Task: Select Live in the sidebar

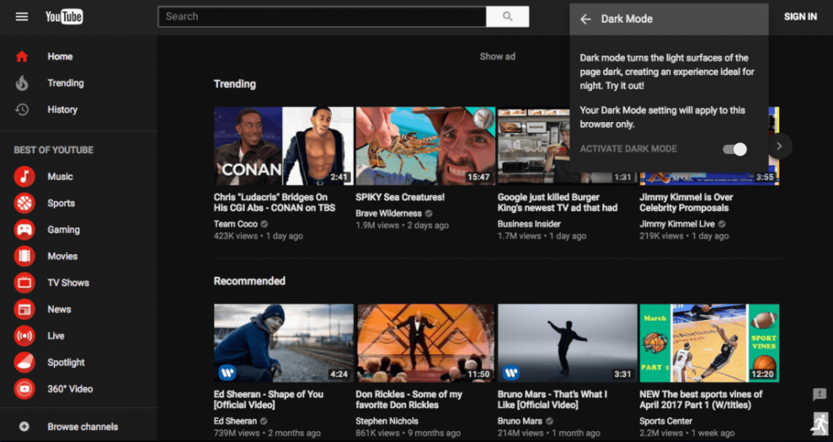Action: [56, 335]
